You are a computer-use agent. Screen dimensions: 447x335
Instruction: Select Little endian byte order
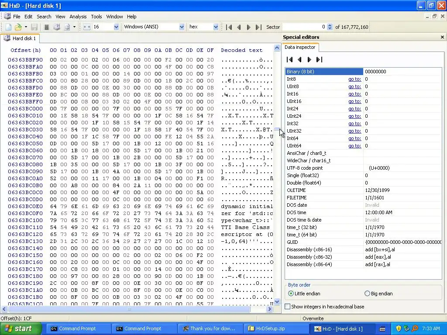(x=304, y=294)
